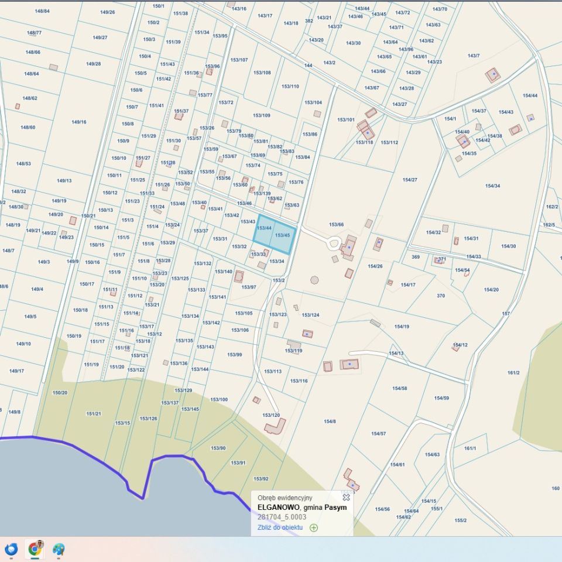Click parcel label 148/62
Viewport: 562px width, 562px height.
(x=30, y=98)
